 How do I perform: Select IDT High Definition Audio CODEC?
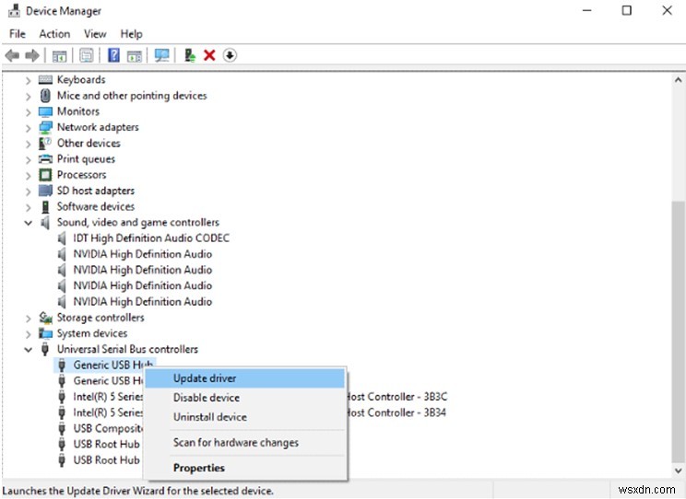(x=151, y=238)
